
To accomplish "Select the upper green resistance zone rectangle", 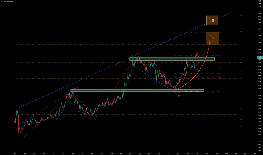I will click(172, 59).
